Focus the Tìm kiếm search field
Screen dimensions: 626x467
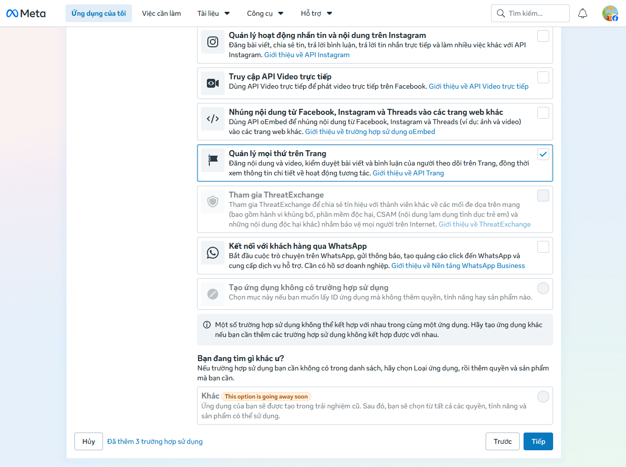(530, 13)
